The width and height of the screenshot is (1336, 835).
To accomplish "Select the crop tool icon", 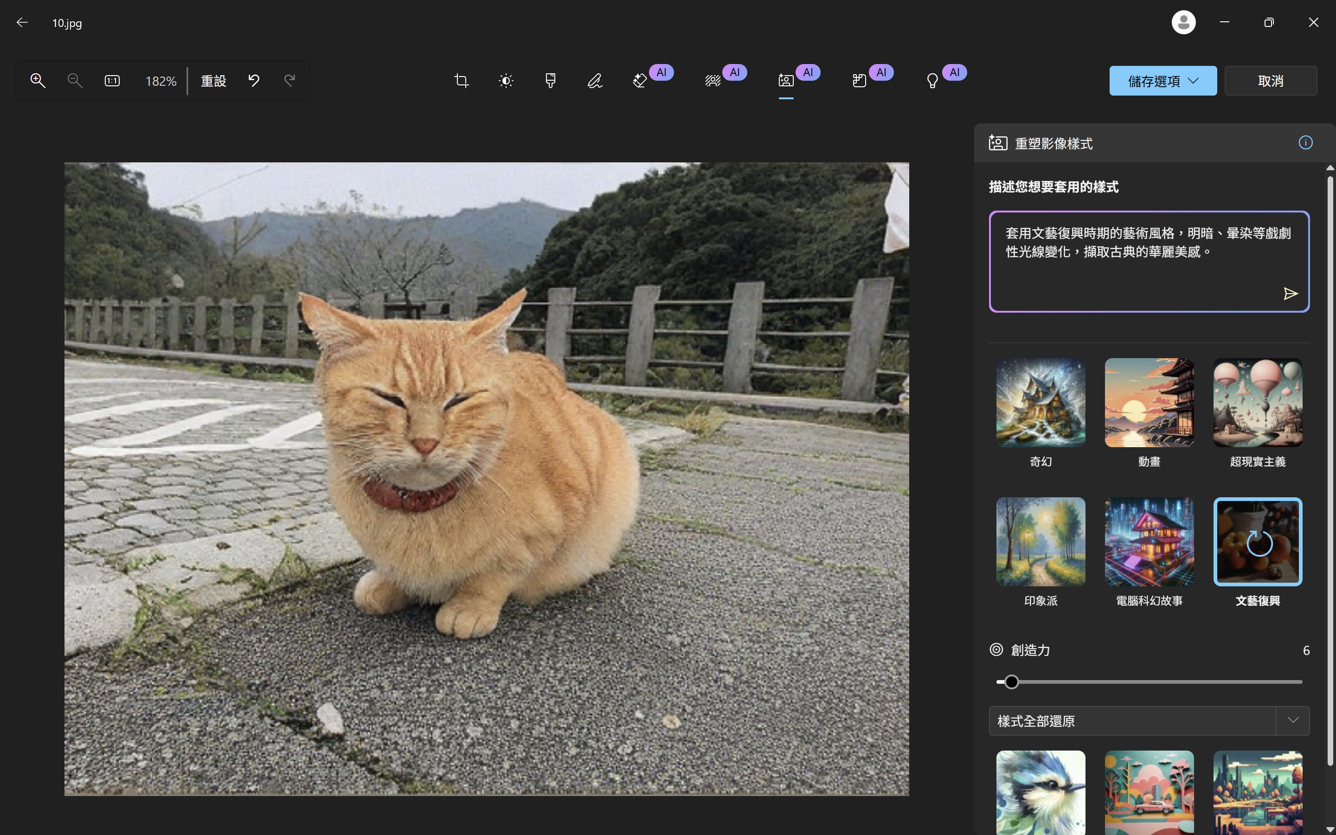I will (461, 81).
